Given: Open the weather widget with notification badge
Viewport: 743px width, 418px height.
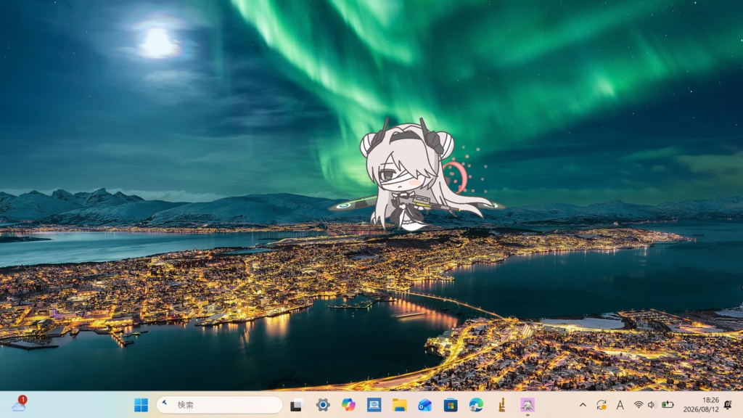Looking at the screenshot, I should 19,404.
